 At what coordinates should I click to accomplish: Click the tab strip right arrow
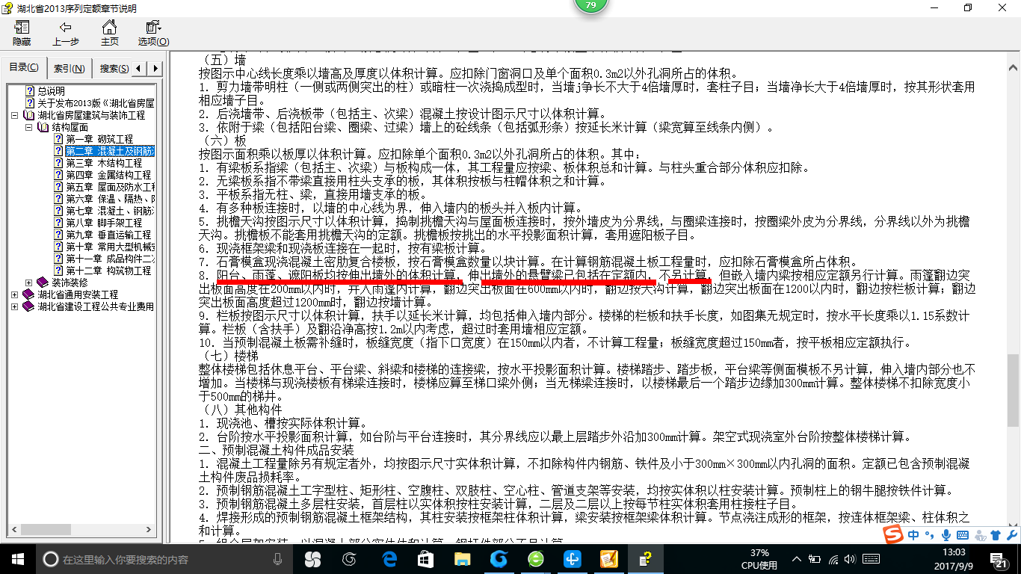[155, 69]
